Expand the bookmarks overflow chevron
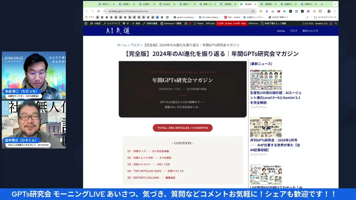Image resolution: width=356 pixels, height=200 pixels. (x=308, y=17)
